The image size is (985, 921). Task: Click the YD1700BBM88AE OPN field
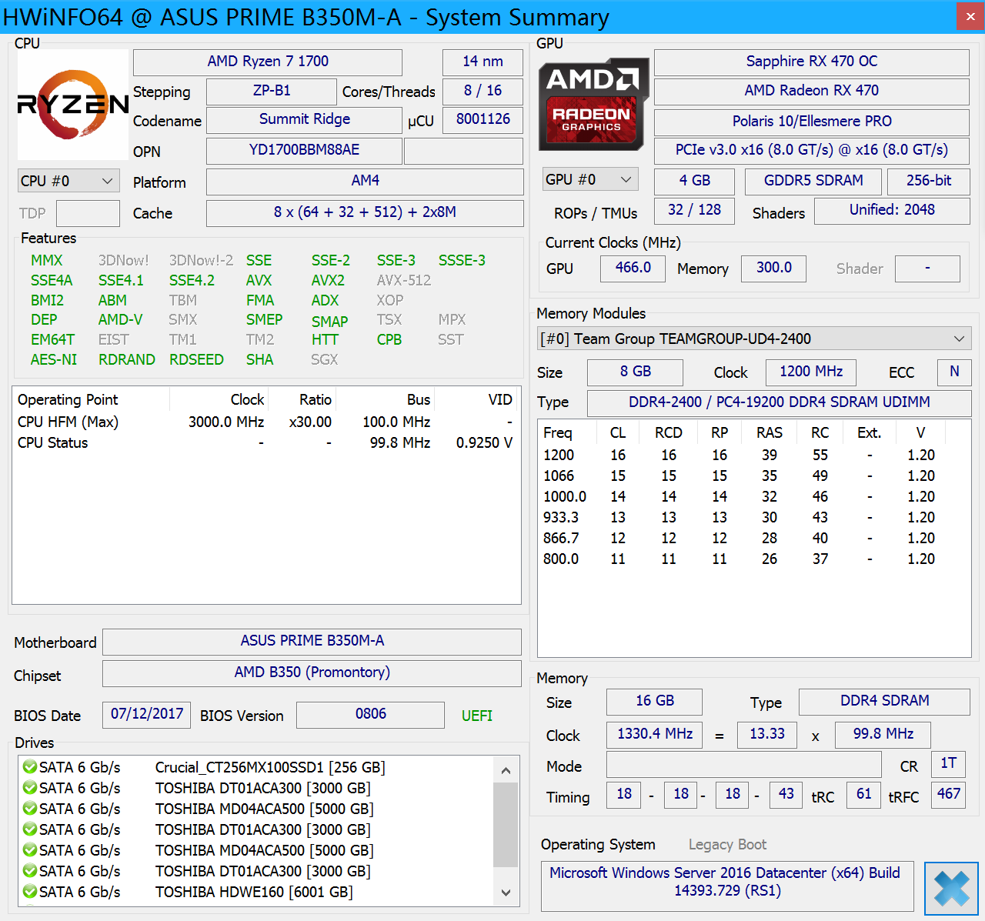pos(304,150)
